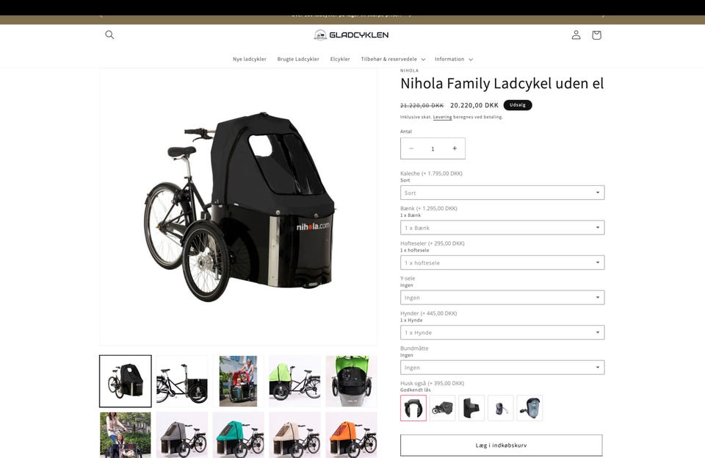Open the Hynder dropdown
The image size is (705, 458).
[x=502, y=332]
